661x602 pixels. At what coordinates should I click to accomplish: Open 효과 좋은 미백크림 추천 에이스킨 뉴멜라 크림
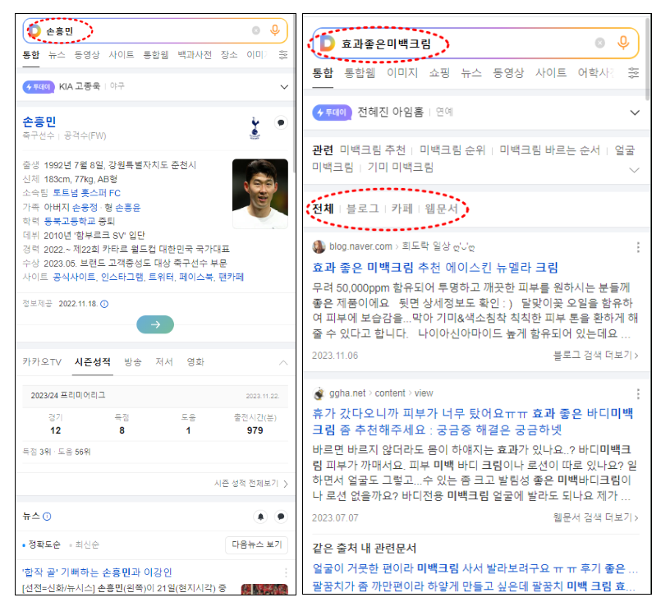[x=435, y=267]
